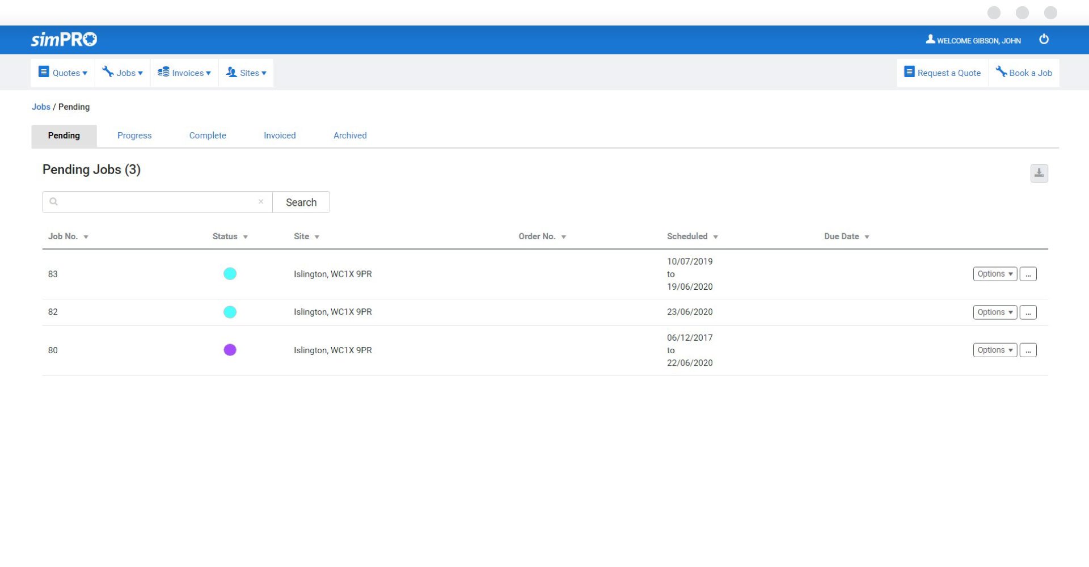The width and height of the screenshot is (1089, 567).
Task: Clear the search field with the X
Action: pyautogui.click(x=261, y=201)
